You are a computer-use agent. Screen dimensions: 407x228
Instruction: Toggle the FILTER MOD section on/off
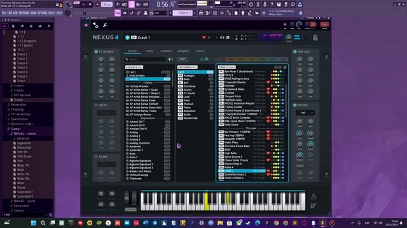click(96, 52)
